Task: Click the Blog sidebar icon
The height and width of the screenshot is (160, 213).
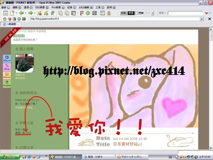Action: [x=7, y=67]
